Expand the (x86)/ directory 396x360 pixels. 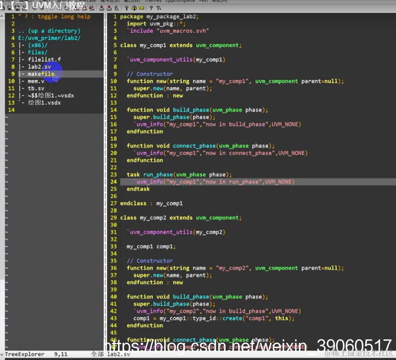coord(38,45)
